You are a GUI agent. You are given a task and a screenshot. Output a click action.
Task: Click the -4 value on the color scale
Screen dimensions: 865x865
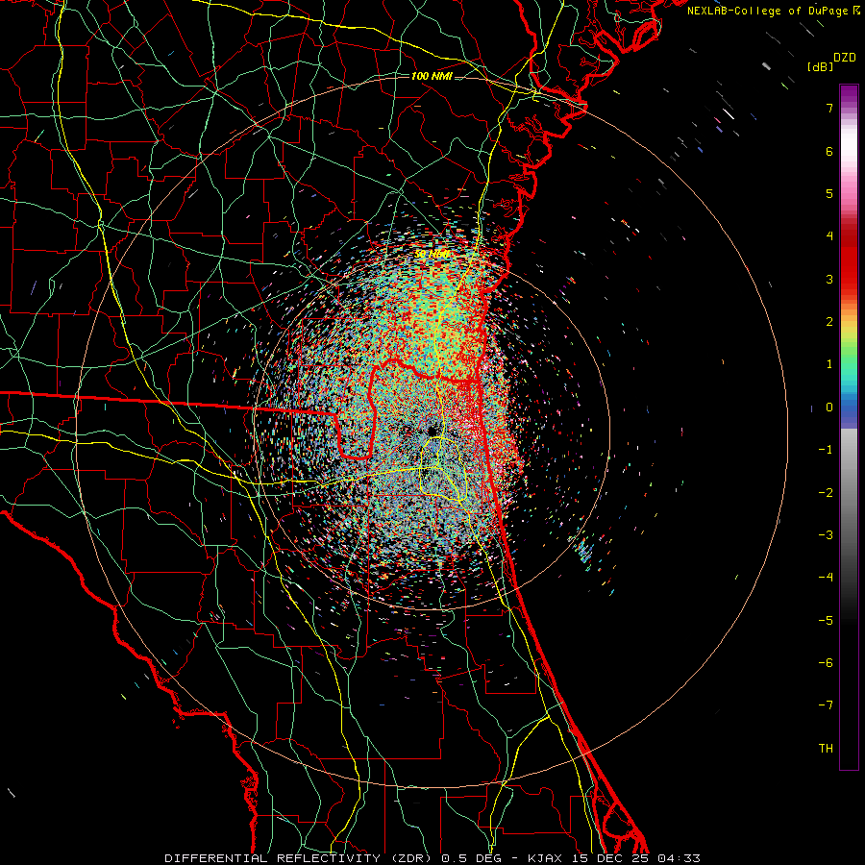pos(826,578)
